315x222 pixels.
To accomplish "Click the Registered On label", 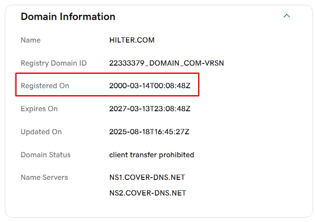I will [x=45, y=86].
